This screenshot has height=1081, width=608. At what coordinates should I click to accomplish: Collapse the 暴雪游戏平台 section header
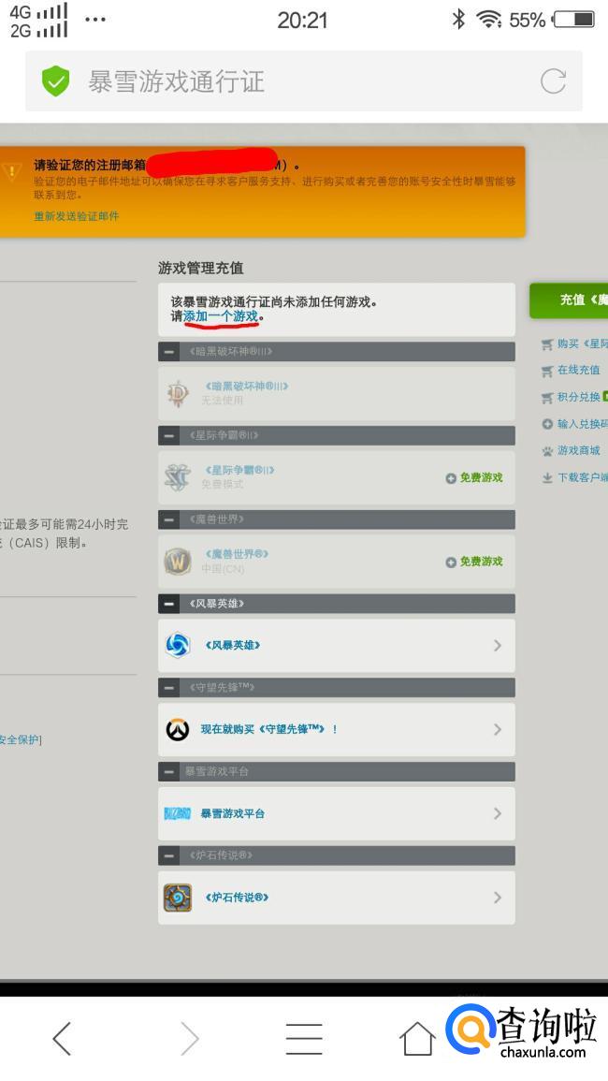(x=169, y=771)
